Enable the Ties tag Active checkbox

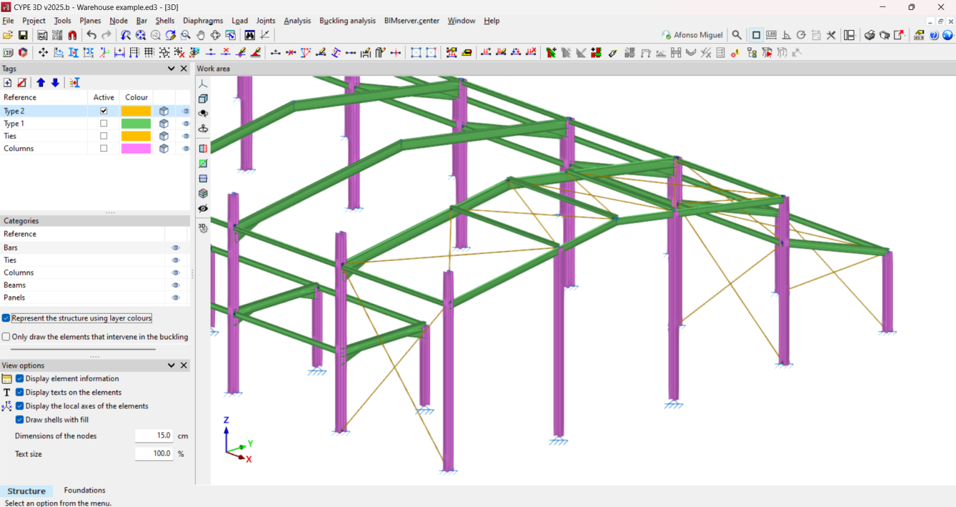pyautogui.click(x=103, y=136)
